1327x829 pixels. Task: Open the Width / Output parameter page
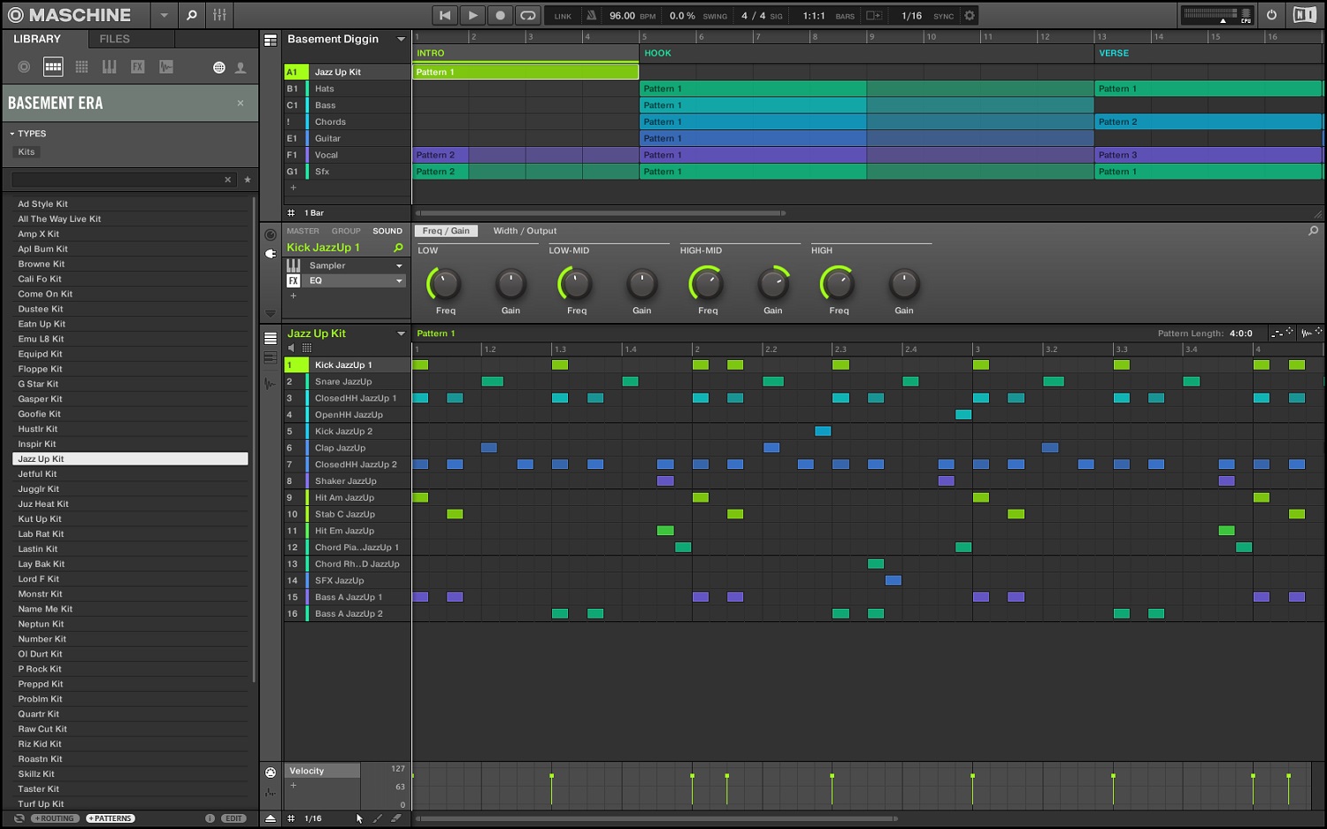[x=525, y=231]
